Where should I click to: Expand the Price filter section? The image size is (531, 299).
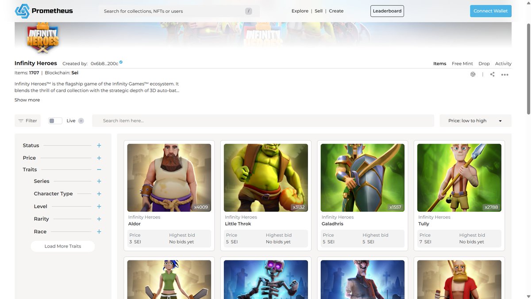[99, 158]
